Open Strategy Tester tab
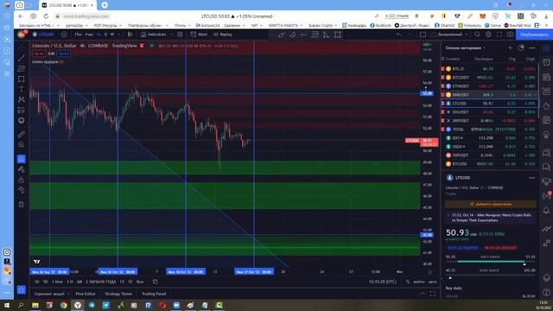Image resolution: width=553 pixels, height=311 pixels. coord(118,294)
